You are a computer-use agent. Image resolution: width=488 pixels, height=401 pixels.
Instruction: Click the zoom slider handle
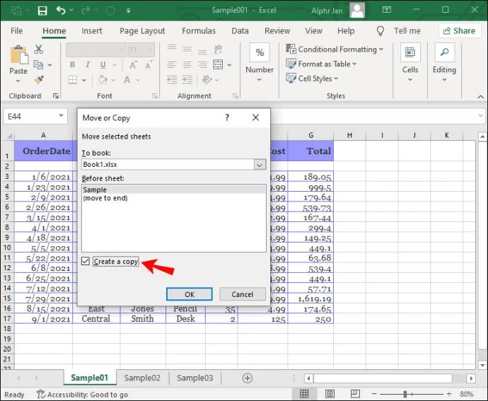[405, 394]
